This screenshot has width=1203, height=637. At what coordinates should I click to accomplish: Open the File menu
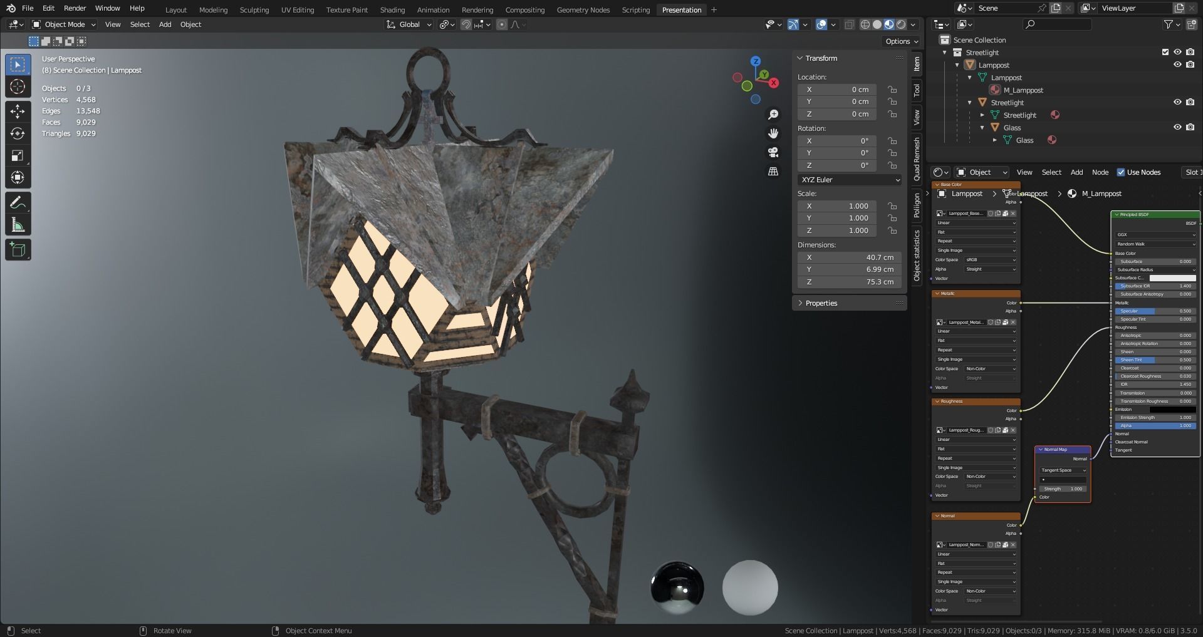(28, 8)
